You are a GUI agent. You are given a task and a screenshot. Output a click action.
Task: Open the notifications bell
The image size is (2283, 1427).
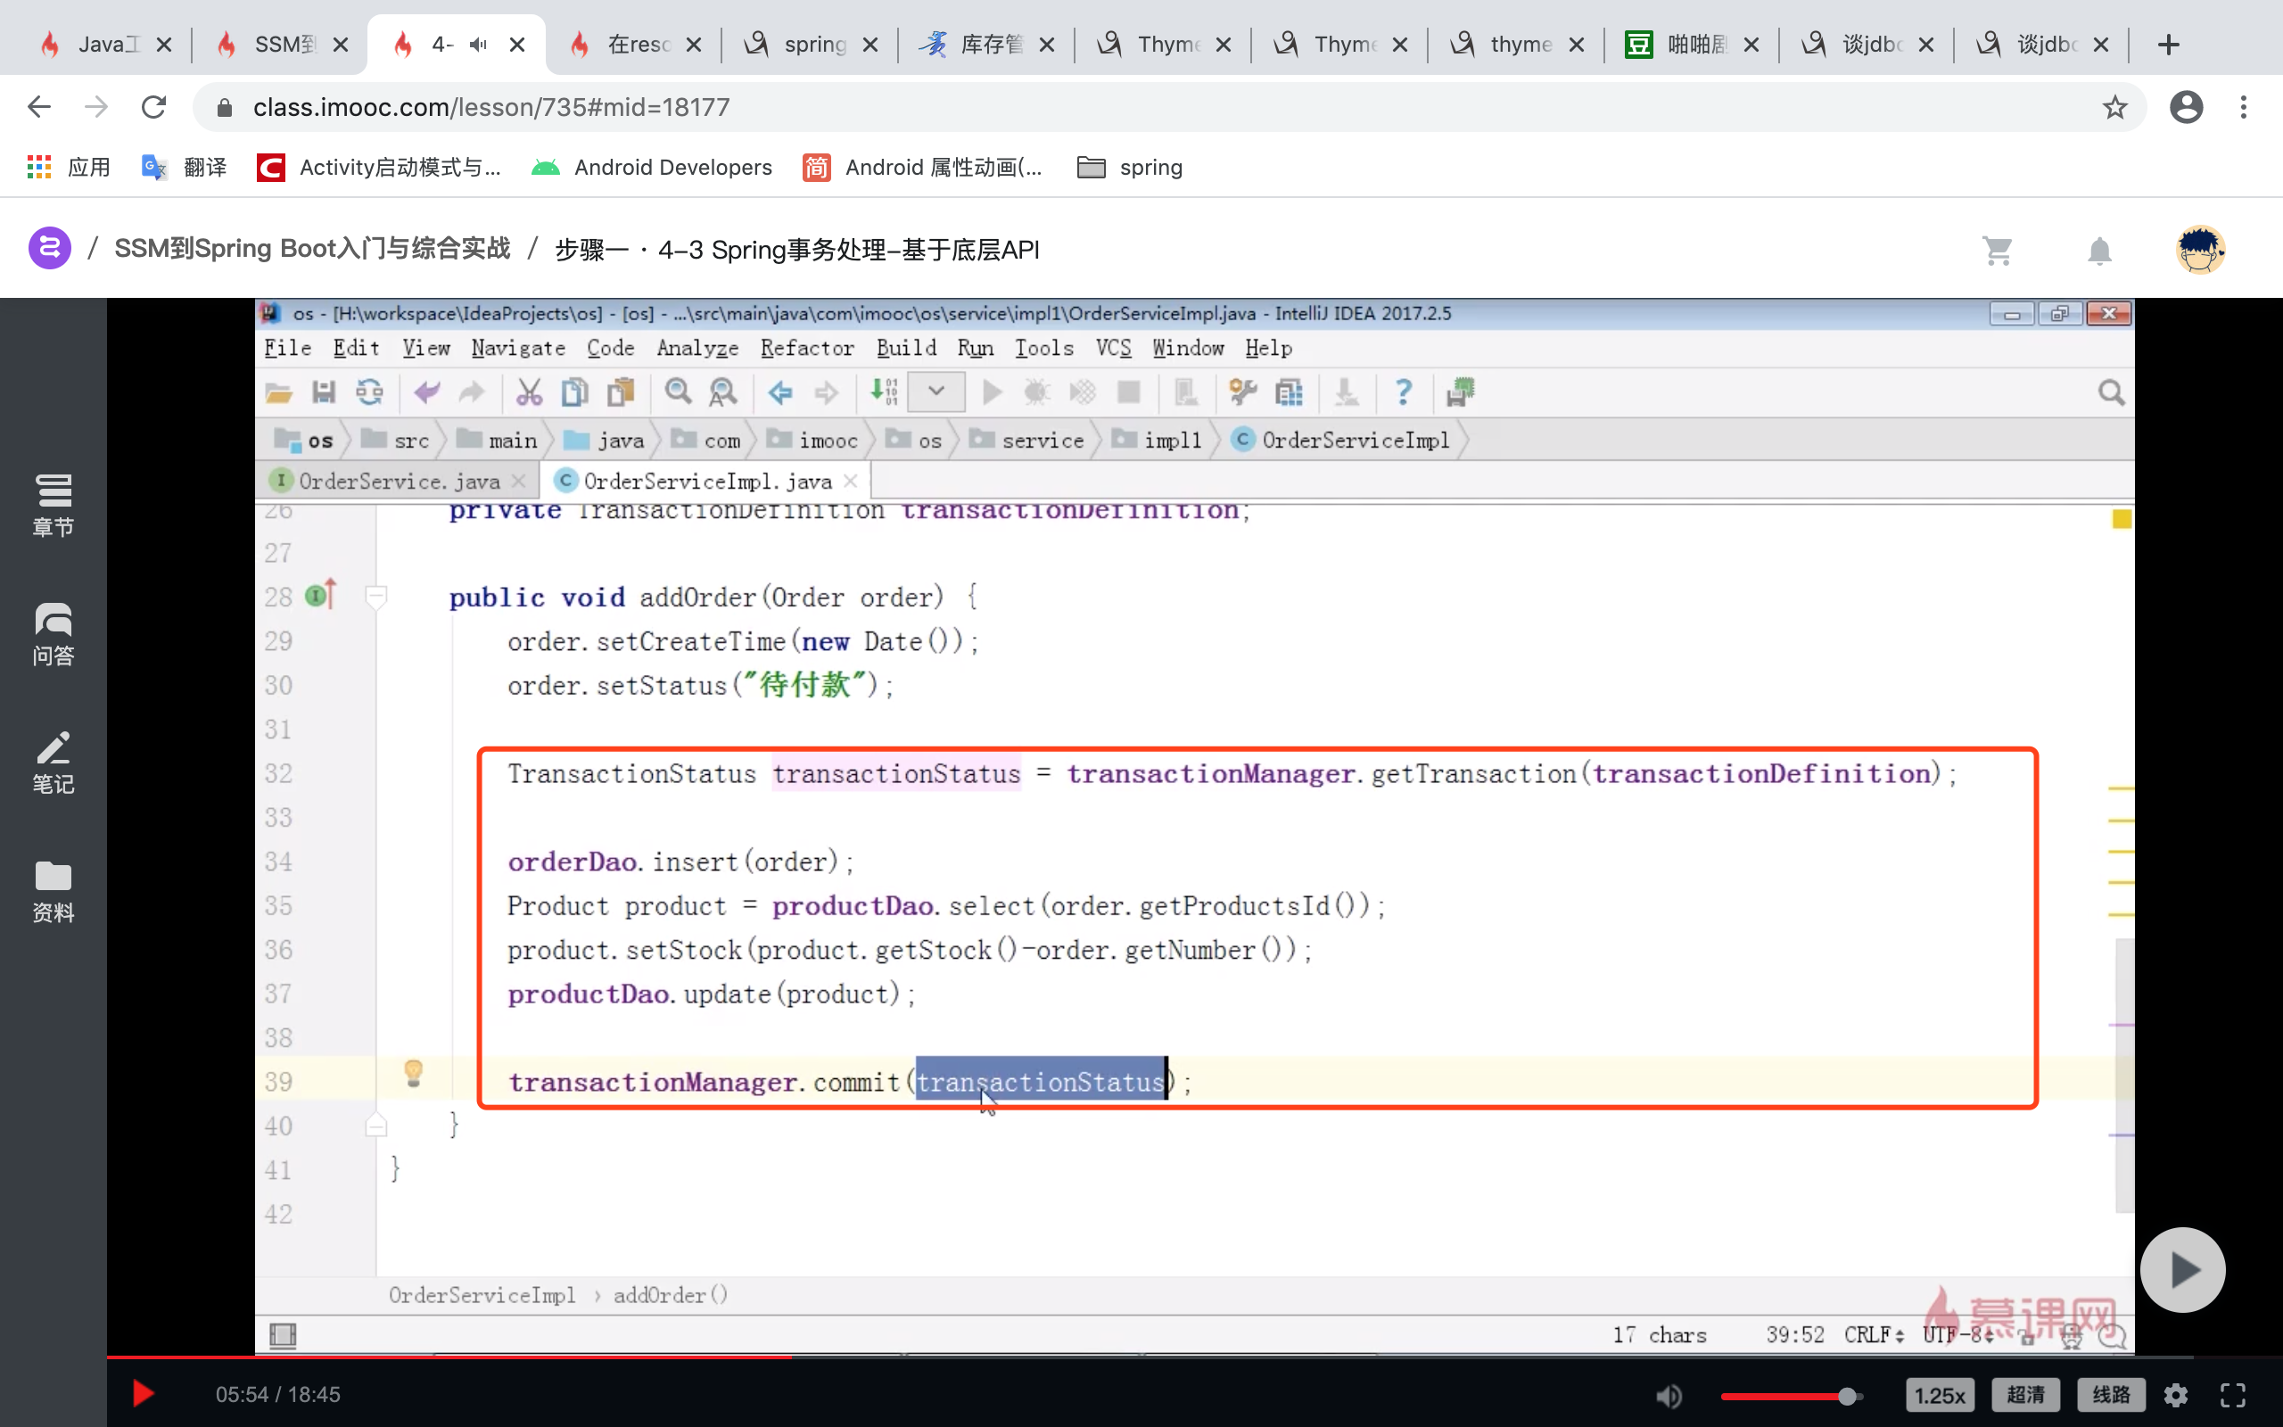pos(2099,250)
